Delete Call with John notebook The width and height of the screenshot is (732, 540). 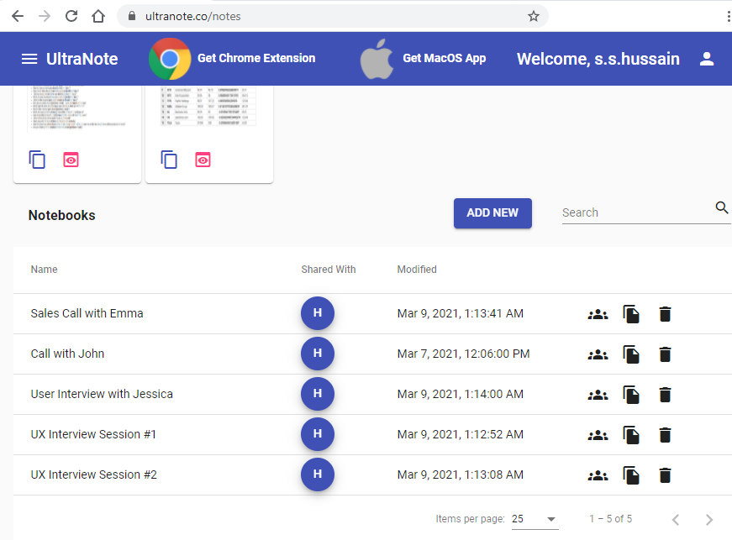tap(665, 354)
